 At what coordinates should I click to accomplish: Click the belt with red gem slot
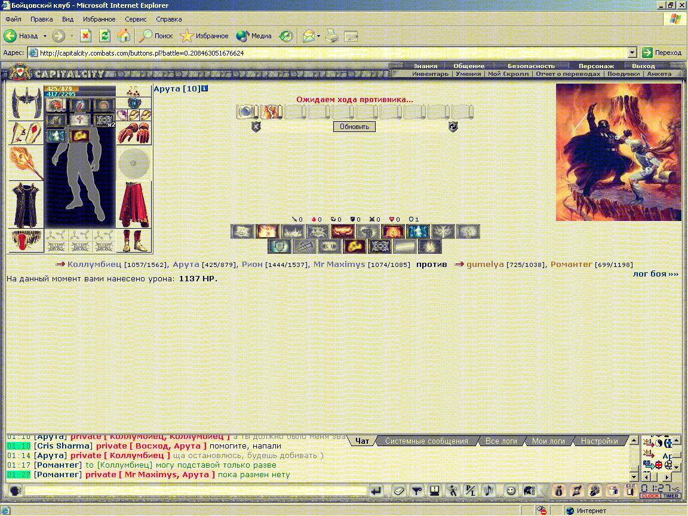26,241
